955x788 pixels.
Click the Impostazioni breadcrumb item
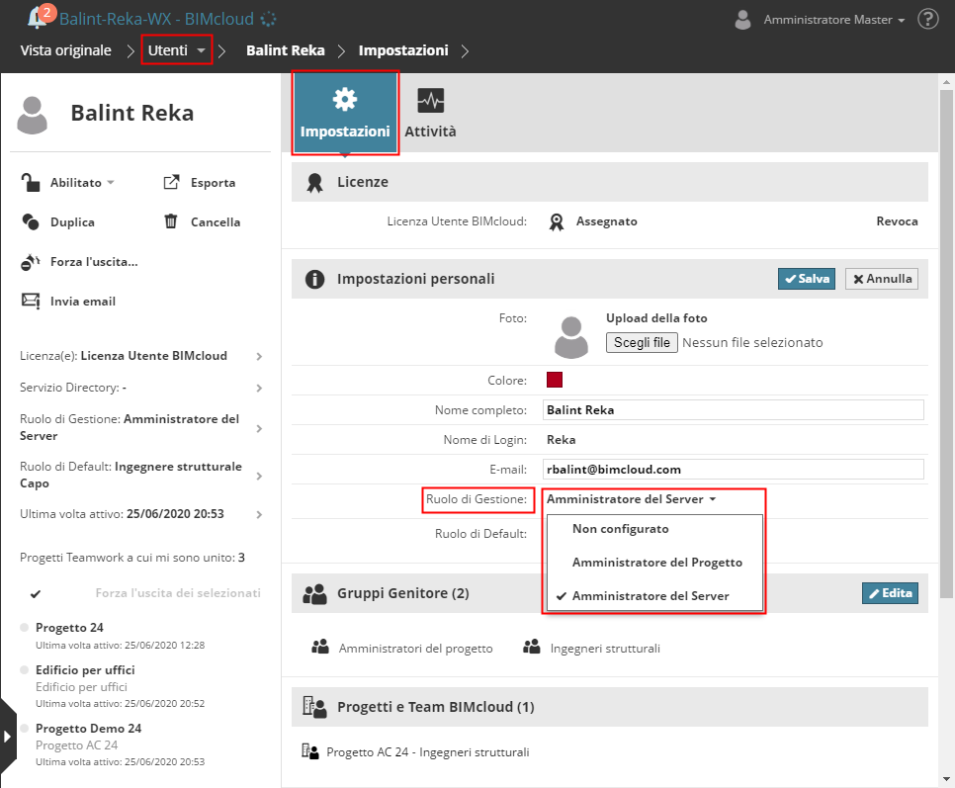click(x=403, y=50)
